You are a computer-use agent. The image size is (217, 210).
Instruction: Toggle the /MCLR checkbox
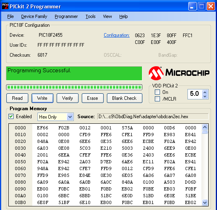point(157,99)
